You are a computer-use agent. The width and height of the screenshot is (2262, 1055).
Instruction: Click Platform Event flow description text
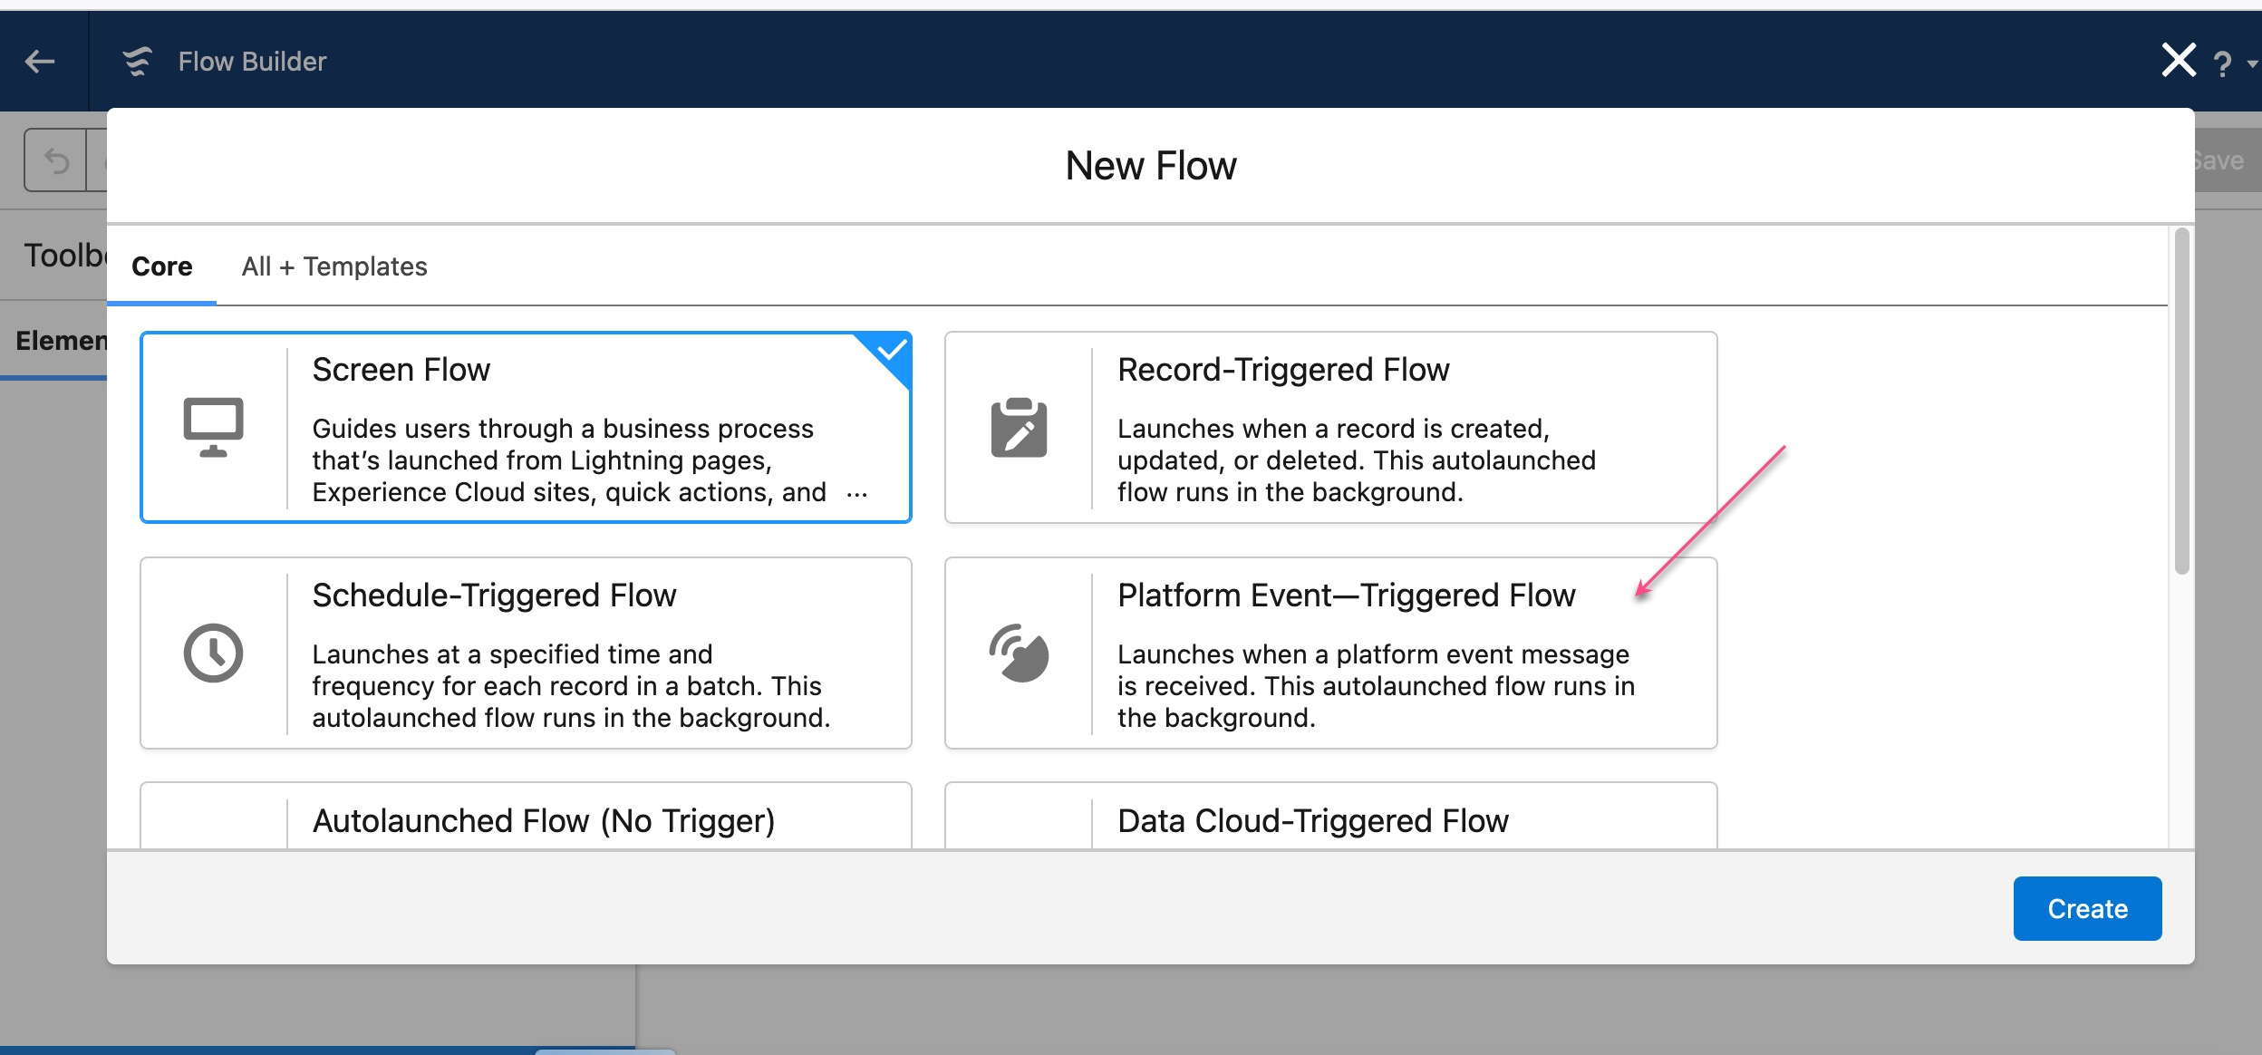[1376, 686]
